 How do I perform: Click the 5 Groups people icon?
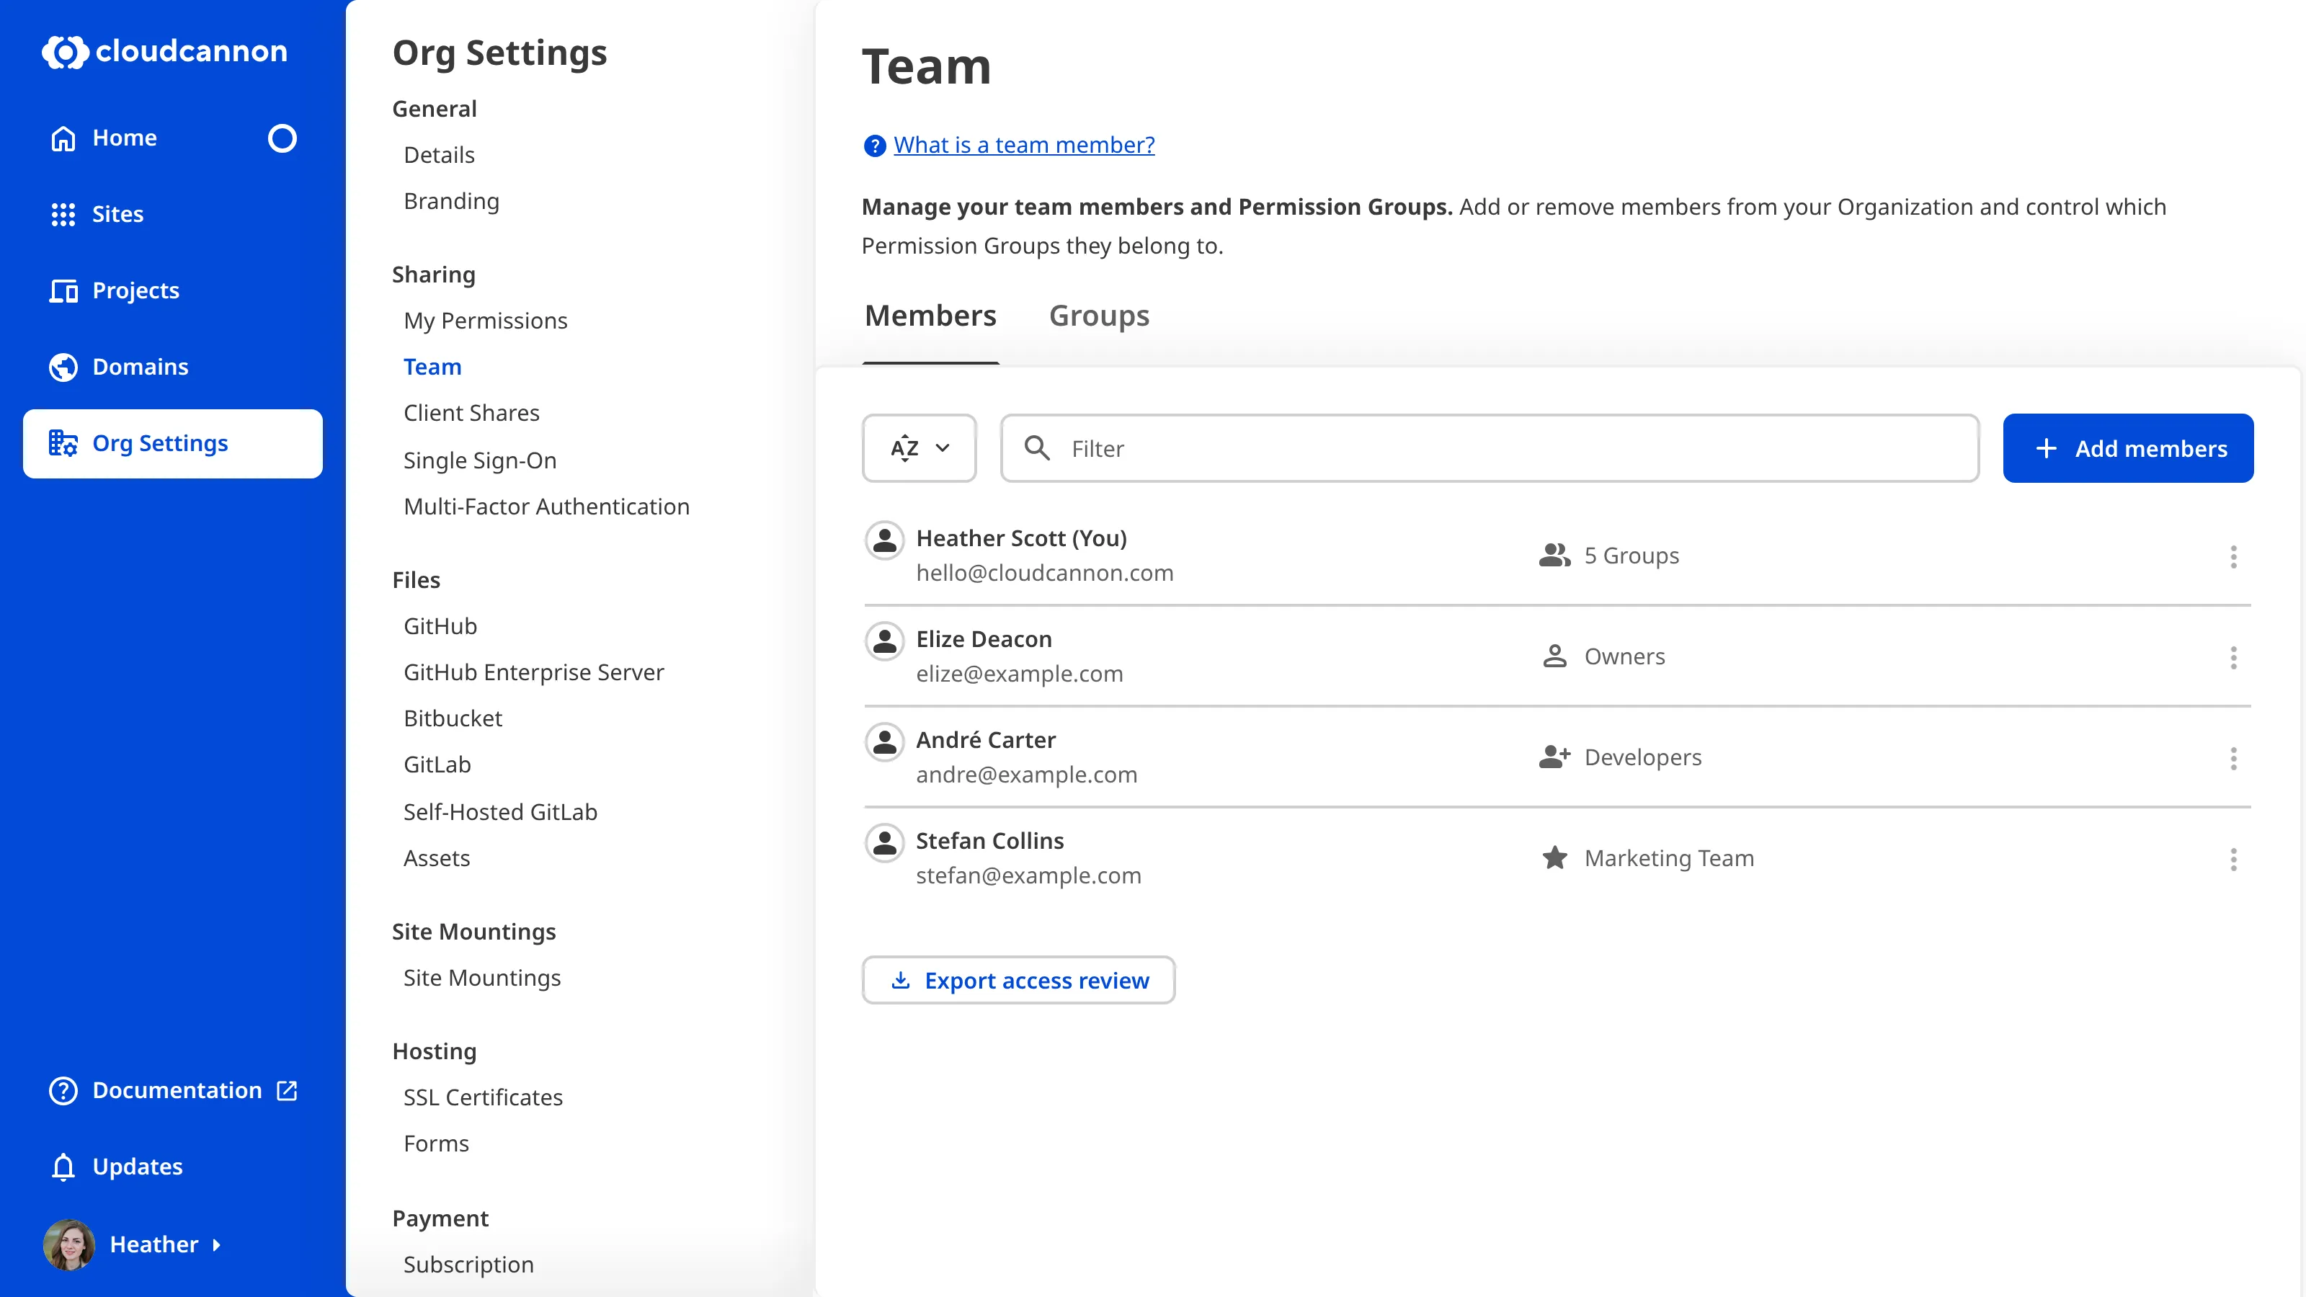[x=1554, y=555]
